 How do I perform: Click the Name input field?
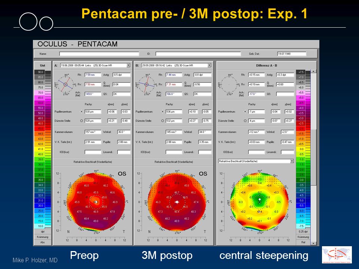(x=99, y=54)
